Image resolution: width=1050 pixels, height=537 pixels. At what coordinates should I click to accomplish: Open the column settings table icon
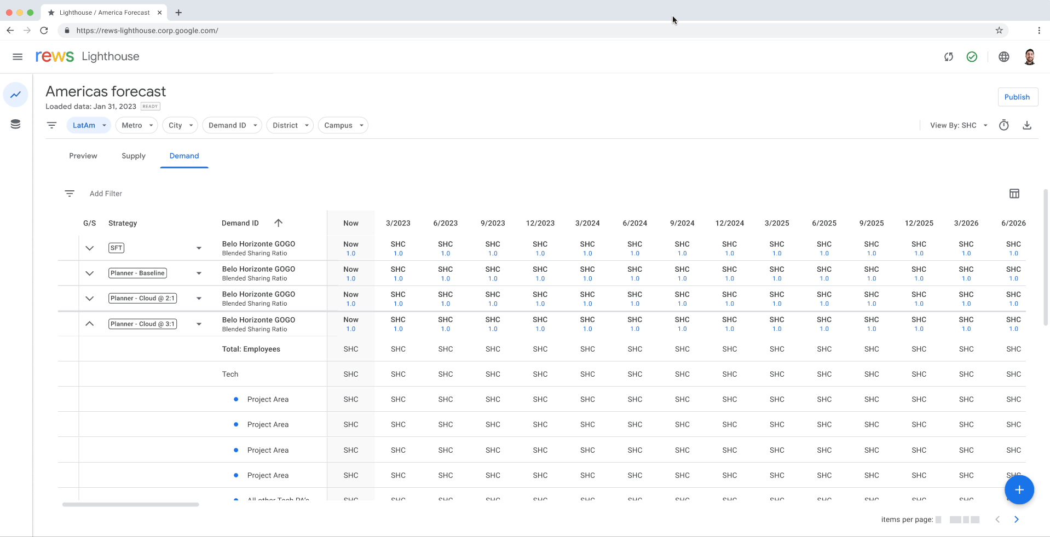click(x=1014, y=194)
